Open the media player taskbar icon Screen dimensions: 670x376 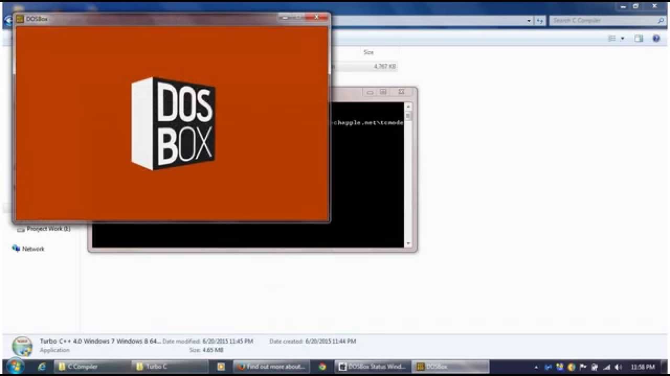click(221, 367)
